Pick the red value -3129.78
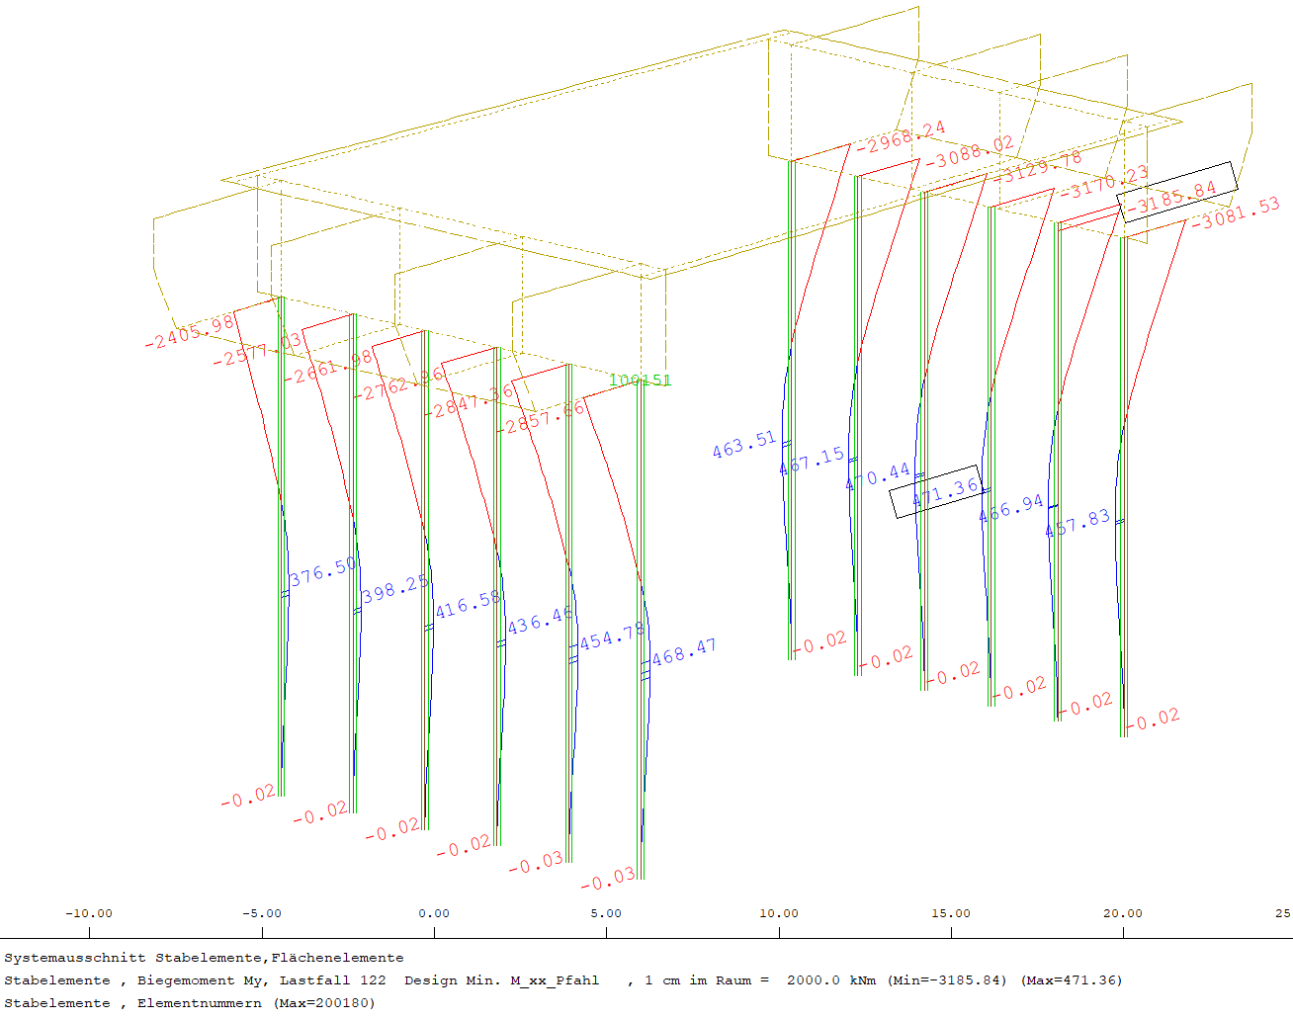The image size is (1293, 1020). tap(1037, 167)
